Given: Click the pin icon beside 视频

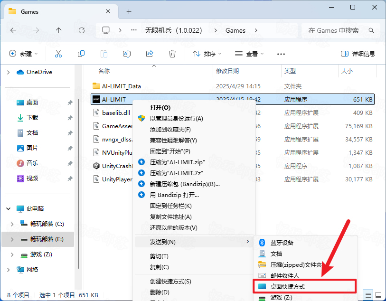Looking at the screenshot, I should 70,179.
